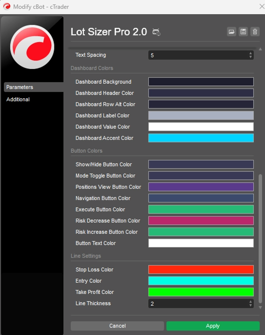Open the Dashboard Value Color swatch
The width and height of the screenshot is (265, 335).
[x=201, y=127]
